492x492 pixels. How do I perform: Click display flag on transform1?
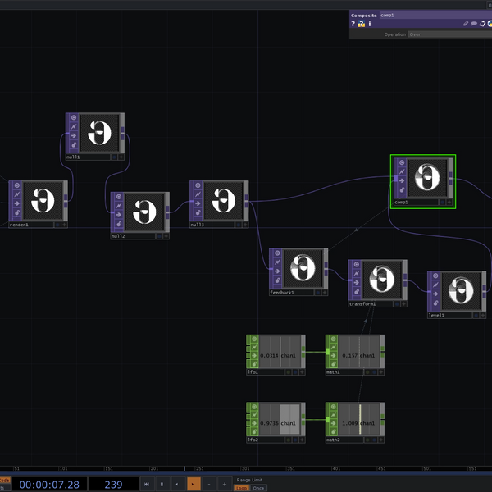point(397,303)
